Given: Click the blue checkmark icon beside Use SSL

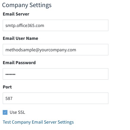Looking at the screenshot, I should [x=5, y=112].
